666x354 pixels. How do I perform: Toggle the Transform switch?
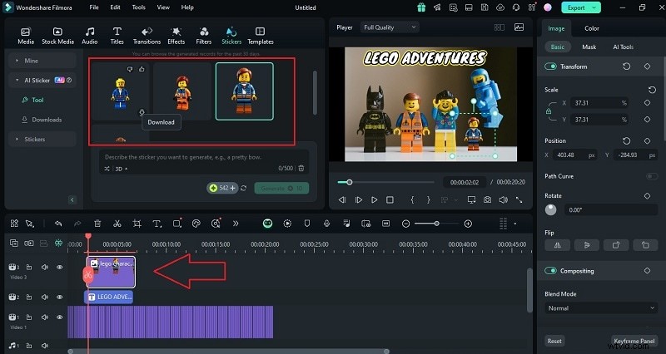550,66
